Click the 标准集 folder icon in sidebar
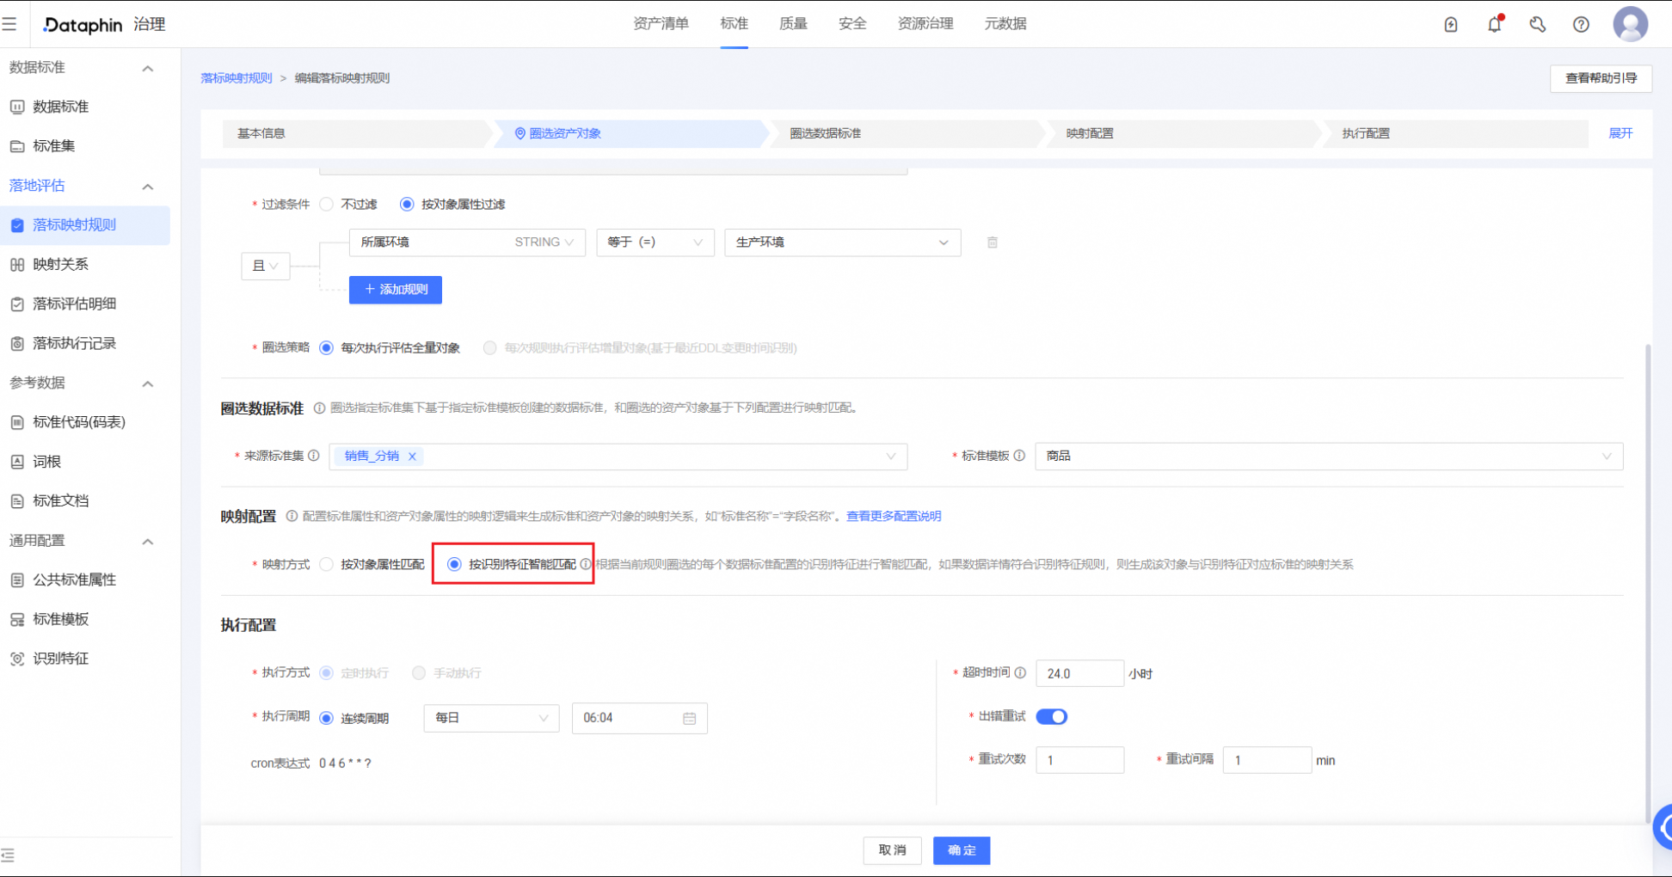 (x=17, y=146)
